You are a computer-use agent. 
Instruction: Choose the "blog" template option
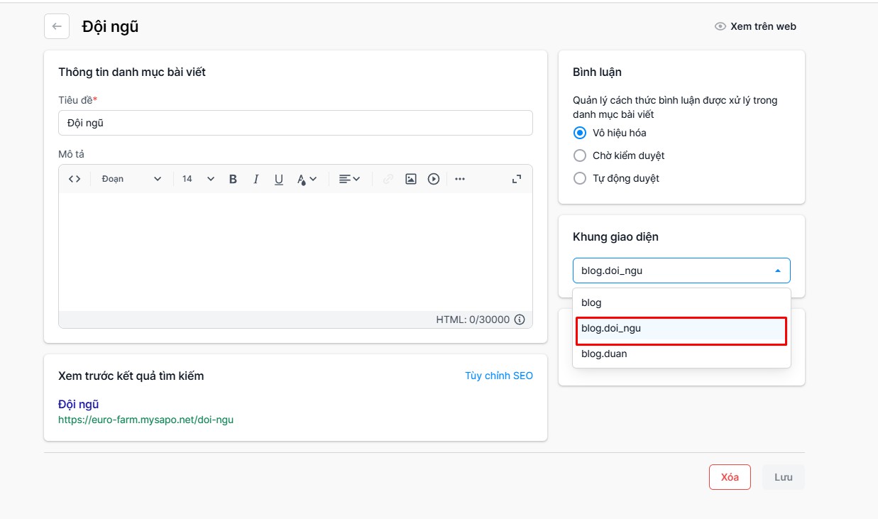pos(681,302)
